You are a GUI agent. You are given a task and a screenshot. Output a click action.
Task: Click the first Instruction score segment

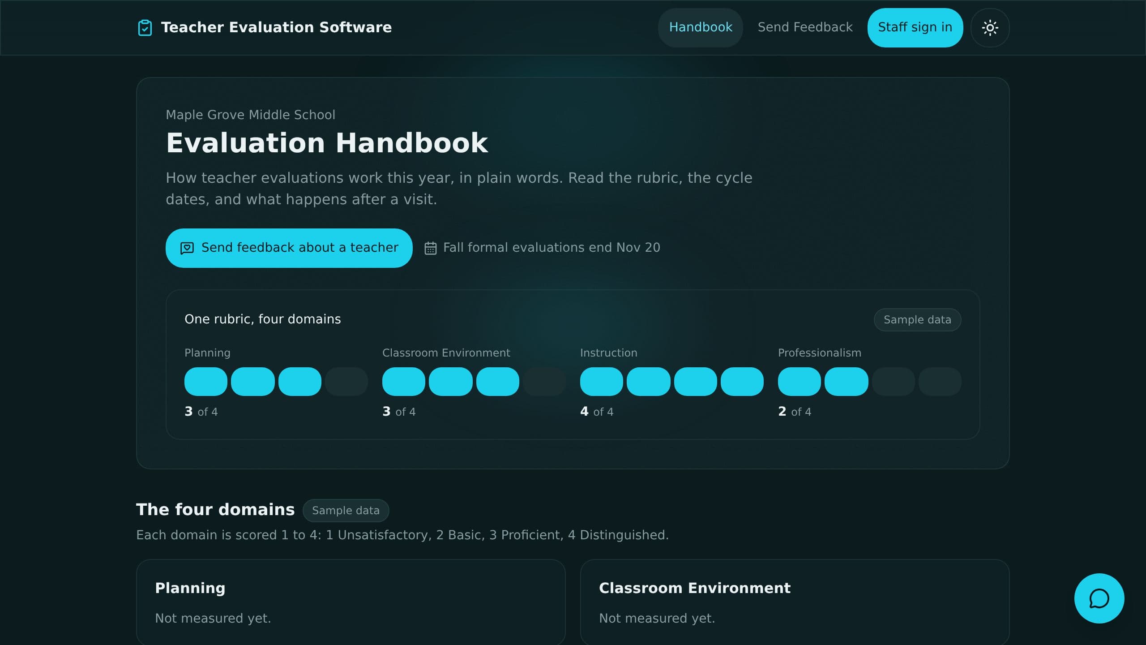(x=601, y=382)
